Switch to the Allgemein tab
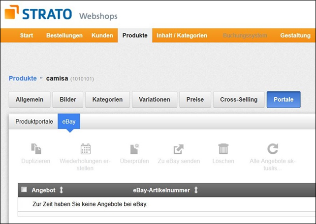Screen dimensions: 316x224 pyautogui.click(x=30, y=100)
